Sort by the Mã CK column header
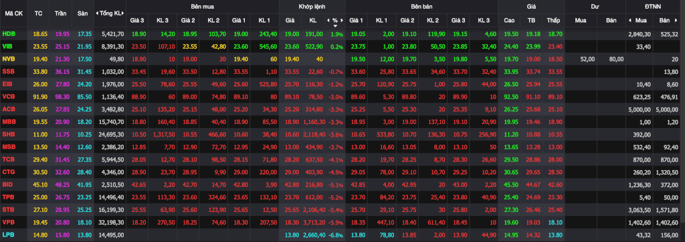685x242 pixels. click(13, 13)
